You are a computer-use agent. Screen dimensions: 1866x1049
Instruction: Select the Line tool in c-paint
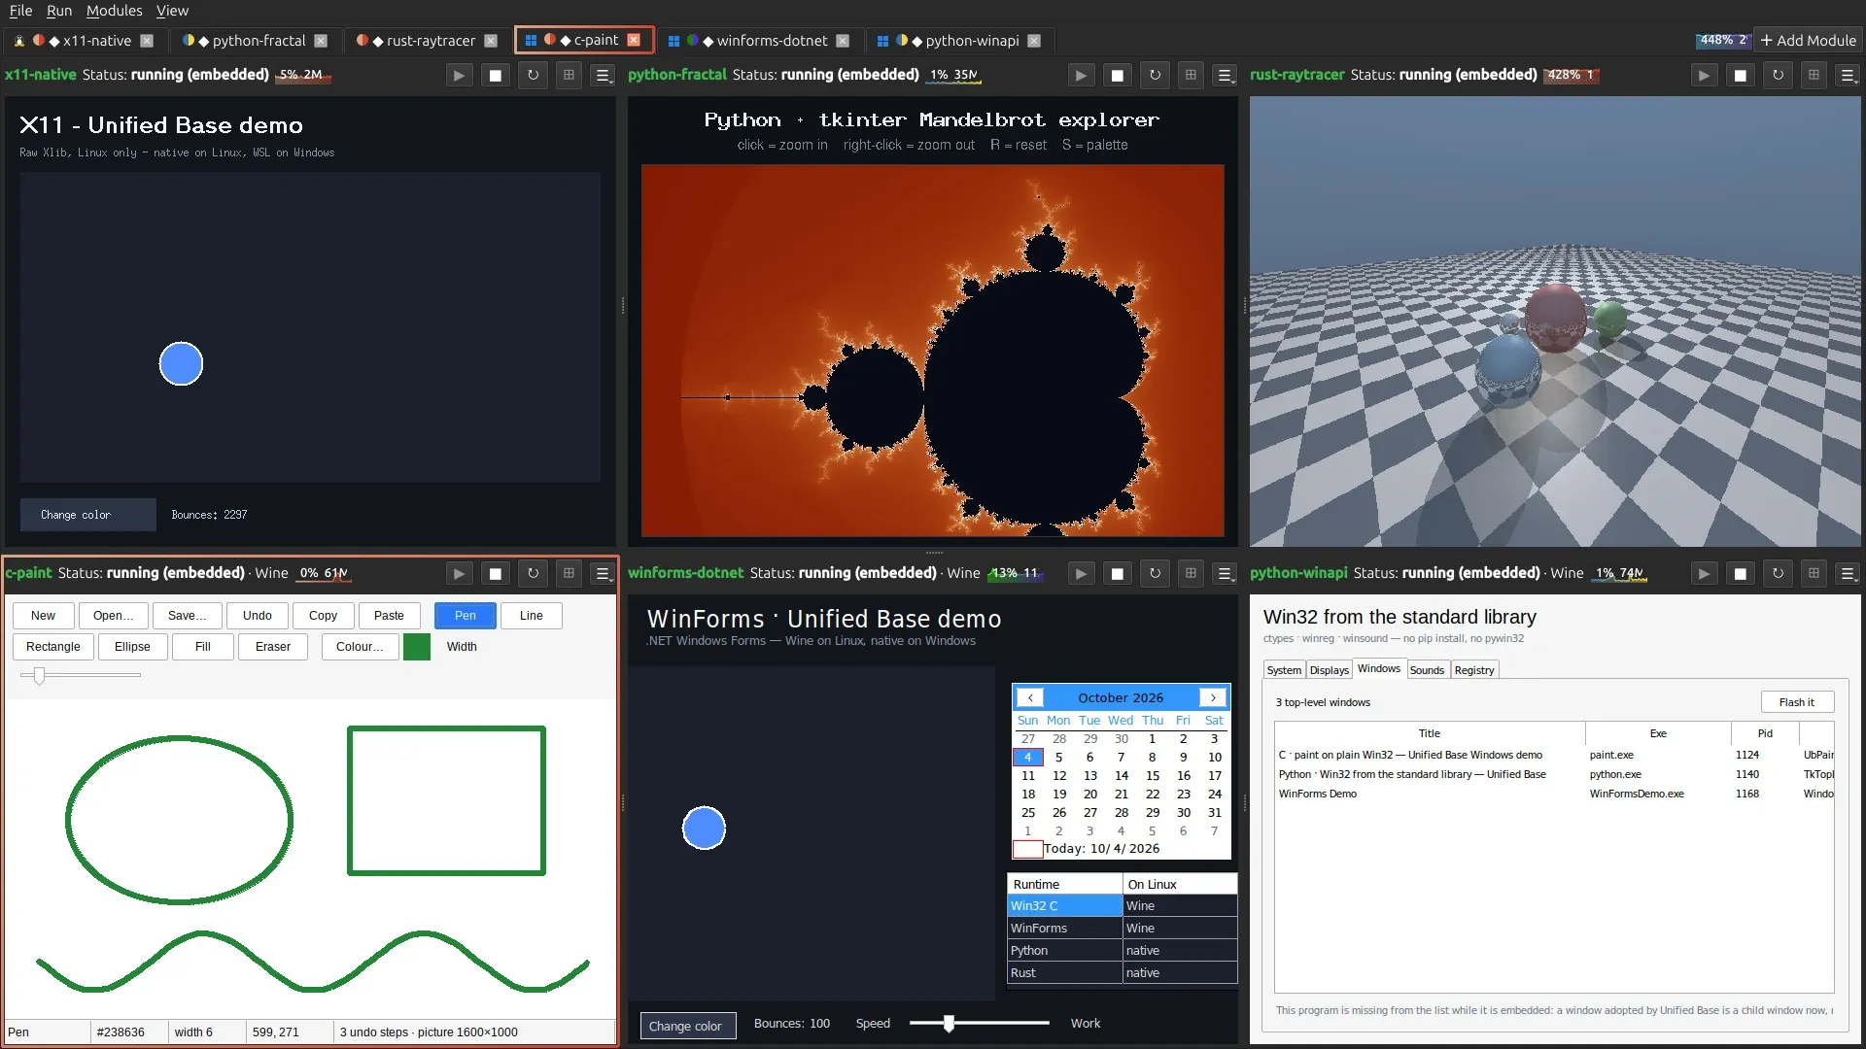[x=532, y=616]
